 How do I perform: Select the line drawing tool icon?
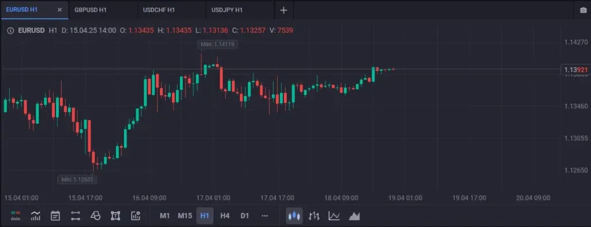[x=76, y=215]
